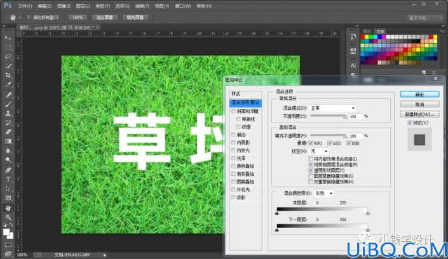Click the 填充不透明度 fill opacity slider
Screen dimensions: 448x259
point(329,136)
